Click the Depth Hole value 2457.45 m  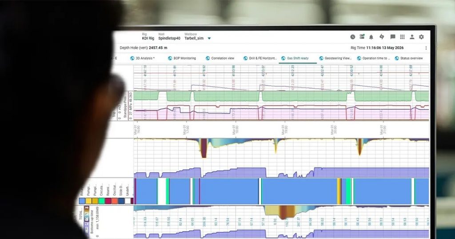(158, 48)
